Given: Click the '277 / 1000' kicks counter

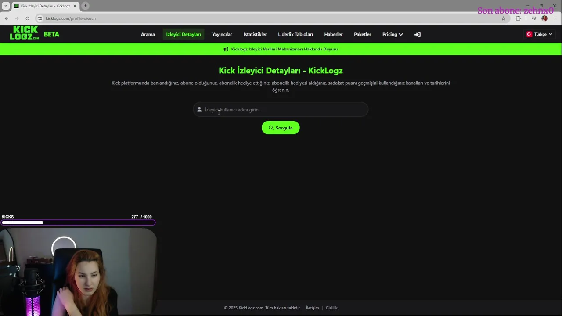Looking at the screenshot, I should point(141,217).
